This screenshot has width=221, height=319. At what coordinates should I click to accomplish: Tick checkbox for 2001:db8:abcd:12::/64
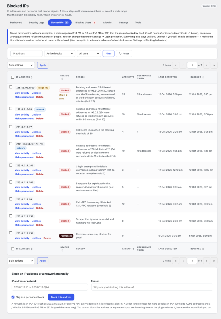point(11,144)
